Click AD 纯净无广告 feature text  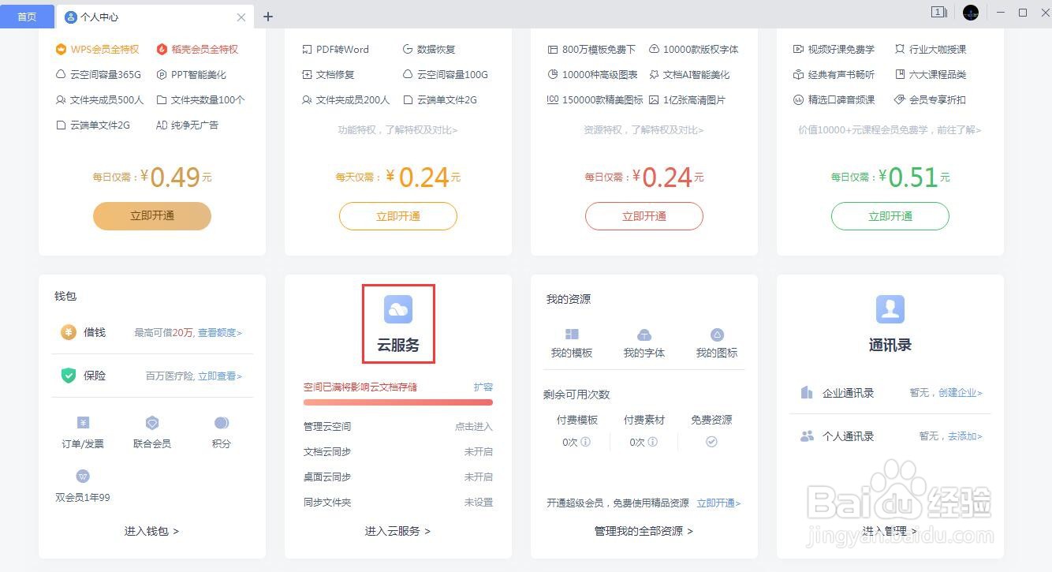[187, 125]
